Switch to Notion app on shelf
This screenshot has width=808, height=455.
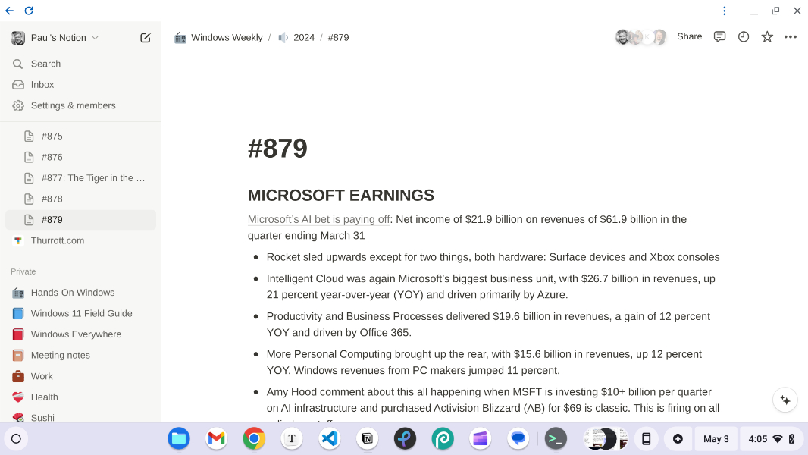pos(368,439)
